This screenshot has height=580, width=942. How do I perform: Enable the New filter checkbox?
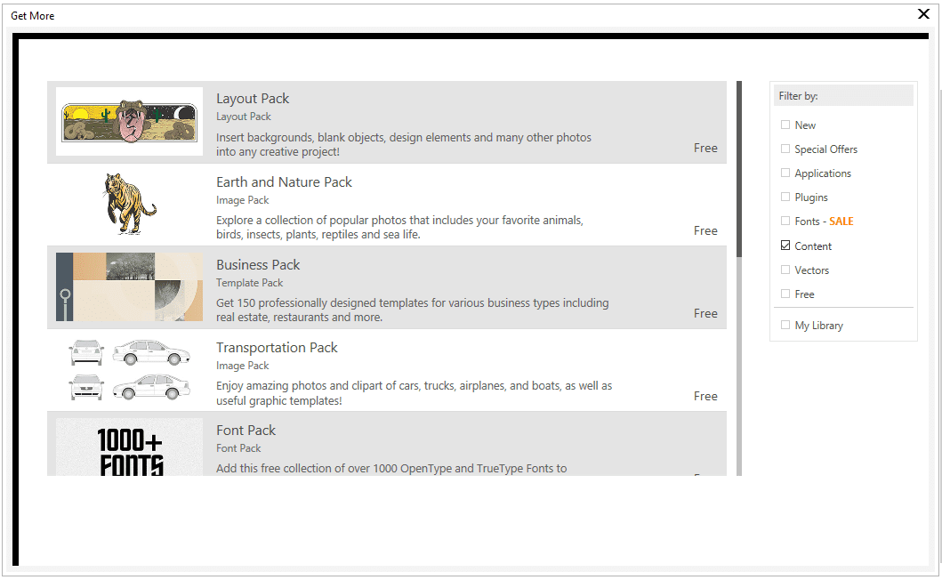[x=785, y=125]
